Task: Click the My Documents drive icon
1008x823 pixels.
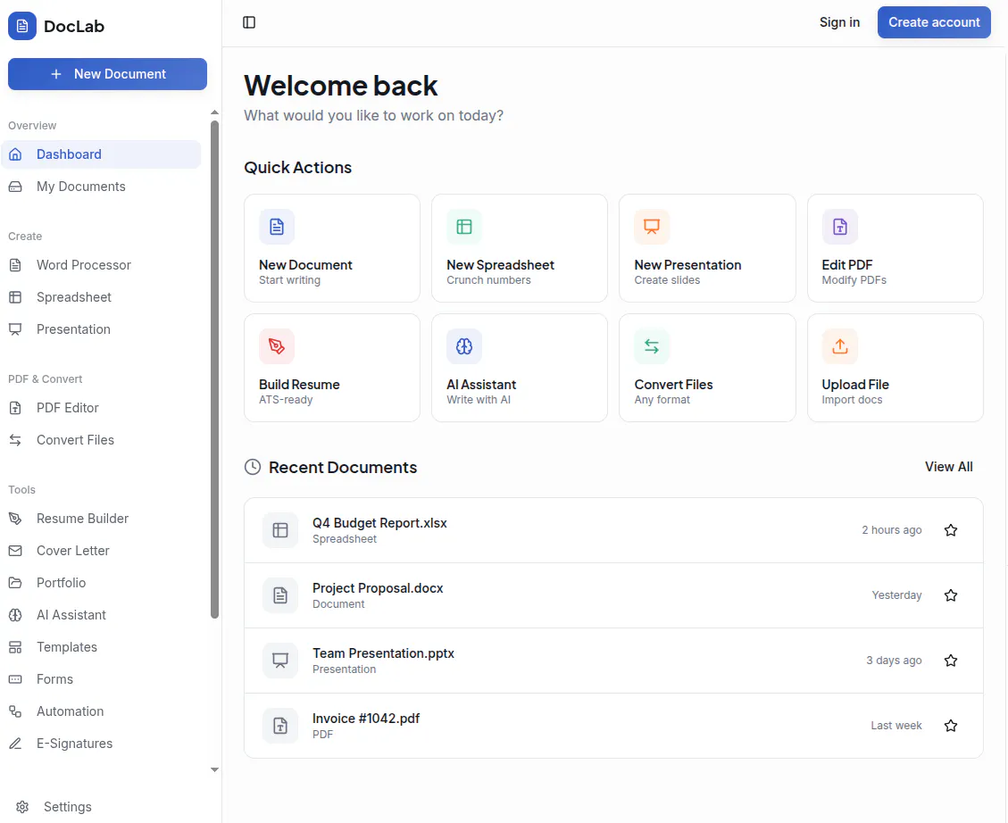Action: [x=15, y=187]
